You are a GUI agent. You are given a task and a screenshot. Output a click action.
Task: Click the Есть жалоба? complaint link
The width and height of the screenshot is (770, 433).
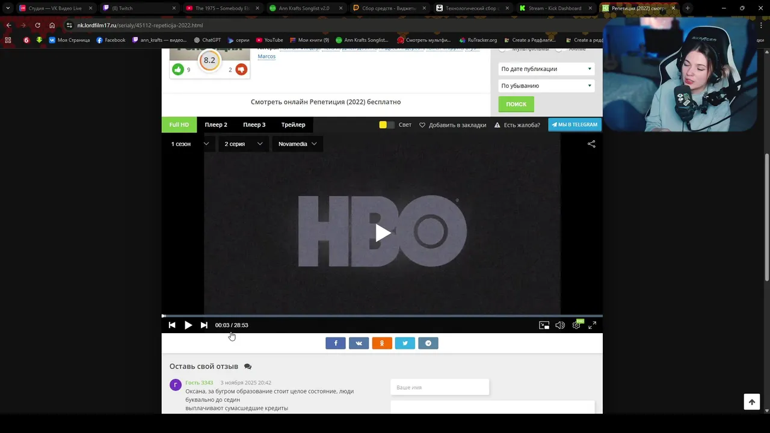517,124
